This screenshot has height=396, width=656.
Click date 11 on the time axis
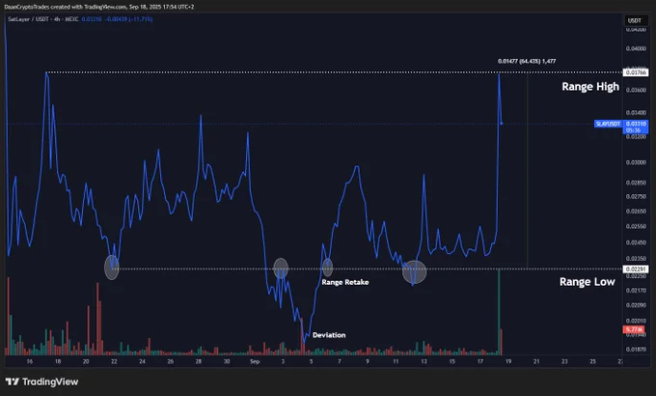[396, 361]
